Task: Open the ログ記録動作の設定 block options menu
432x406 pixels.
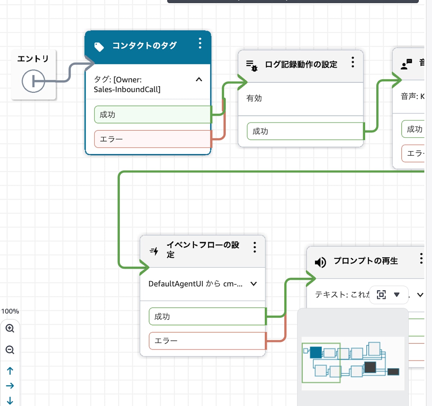Action: (x=353, y=62)
